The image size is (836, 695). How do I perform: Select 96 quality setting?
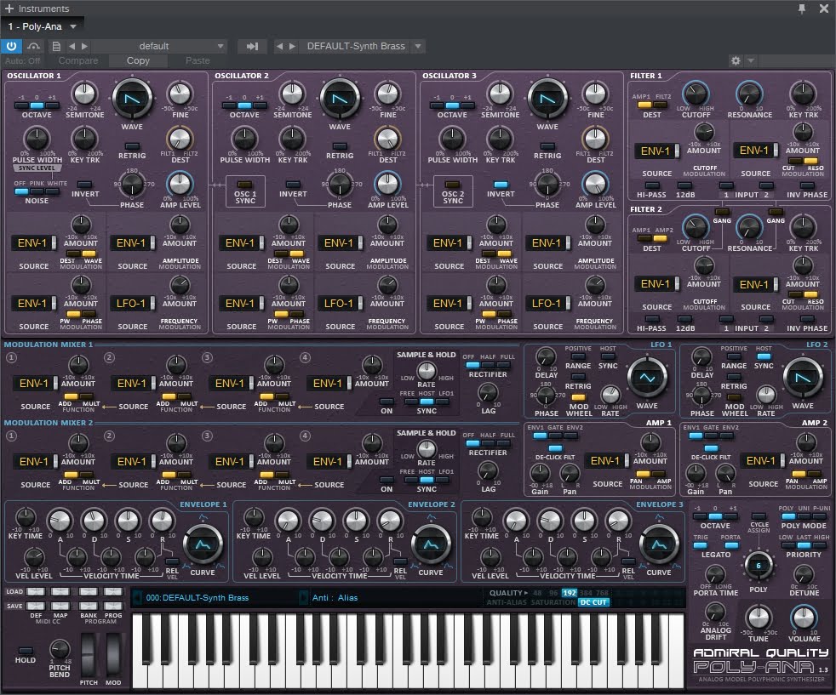pyautogui.click(x=553, y=593)
